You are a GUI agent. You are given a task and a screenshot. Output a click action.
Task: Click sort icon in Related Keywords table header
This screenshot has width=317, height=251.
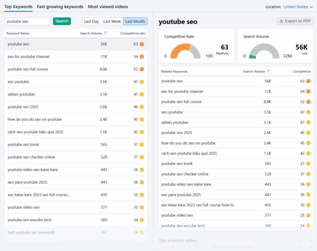(269, 71)
